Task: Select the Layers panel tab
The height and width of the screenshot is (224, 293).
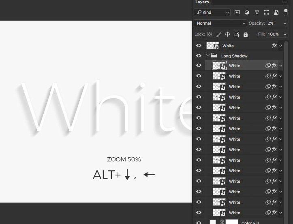Action: click(202, 2)
